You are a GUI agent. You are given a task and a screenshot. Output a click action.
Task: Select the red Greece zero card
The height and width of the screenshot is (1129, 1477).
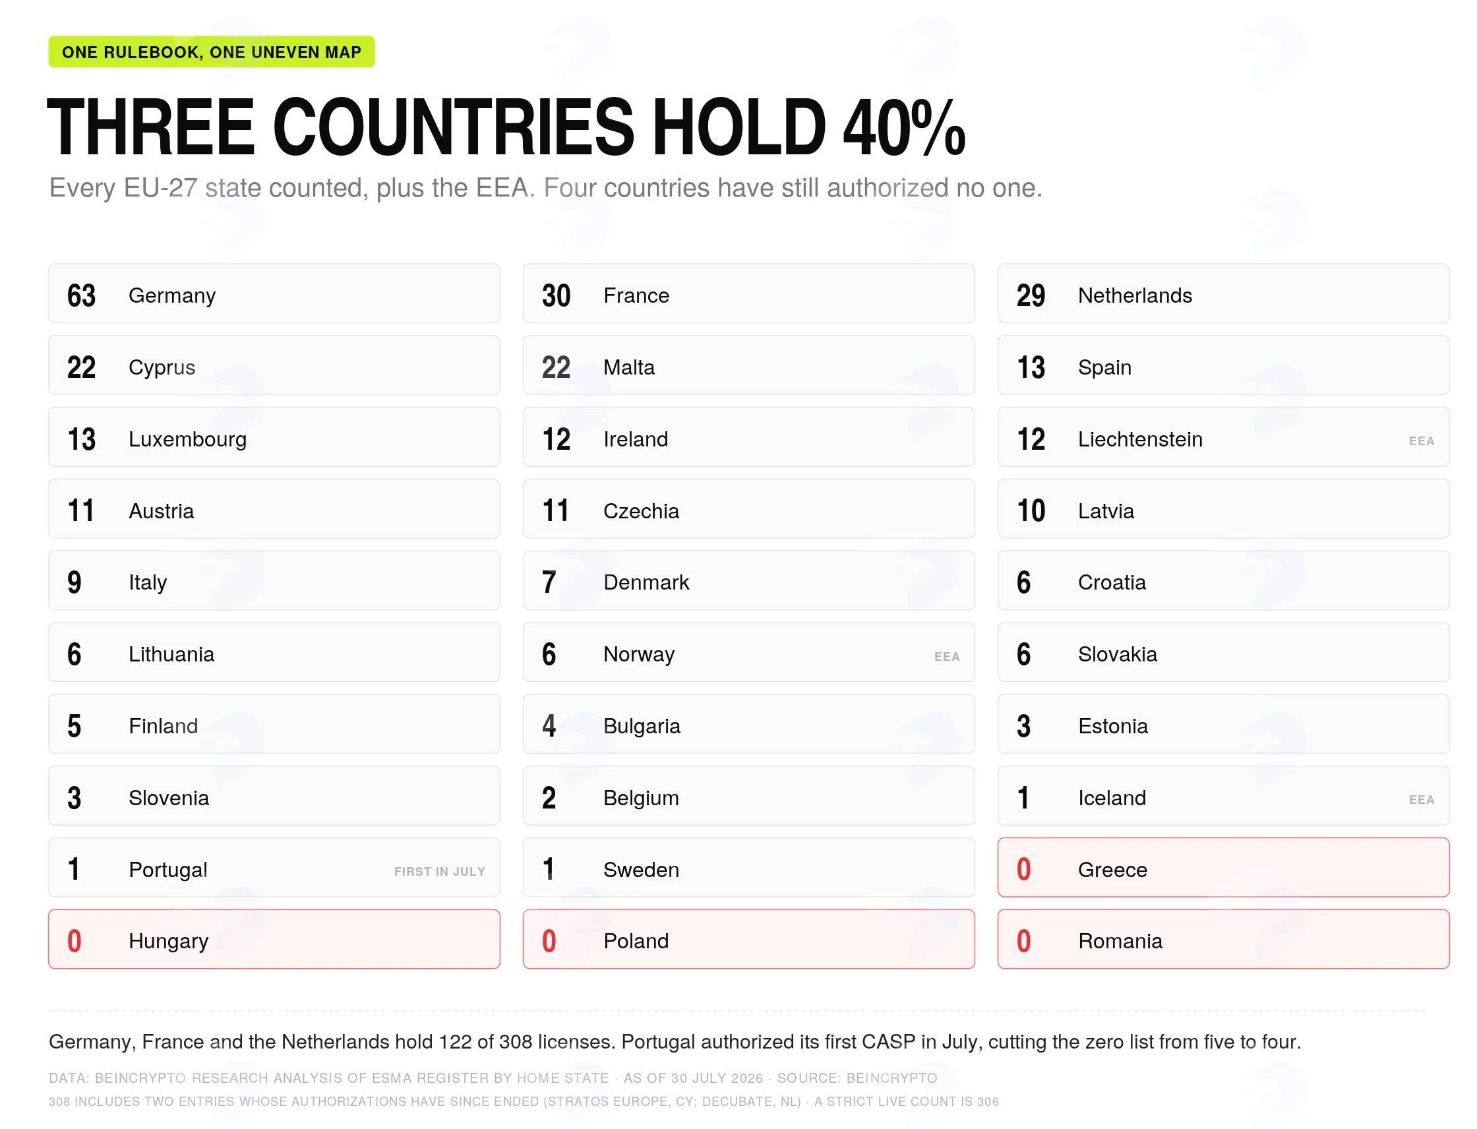(x=1223, y=868)
